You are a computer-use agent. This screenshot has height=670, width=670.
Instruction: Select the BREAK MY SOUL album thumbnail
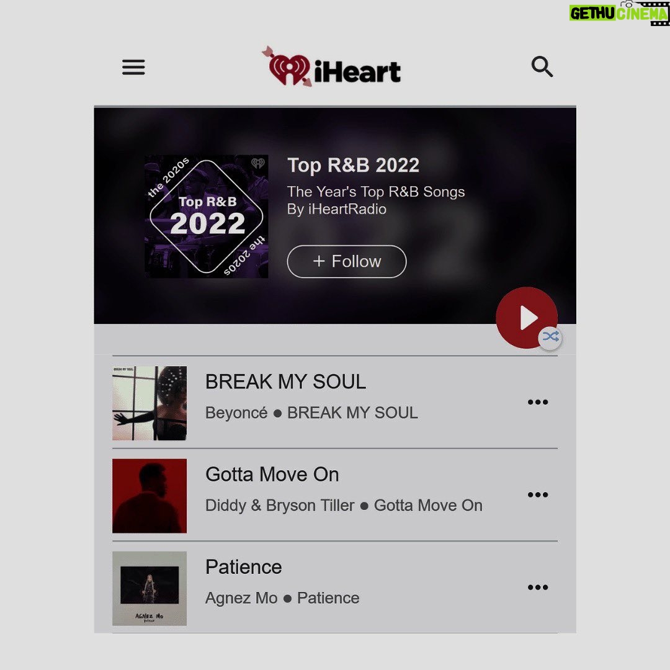click(x=150, y=403)
